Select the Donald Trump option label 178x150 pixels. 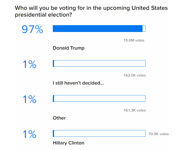pos(69,48)
